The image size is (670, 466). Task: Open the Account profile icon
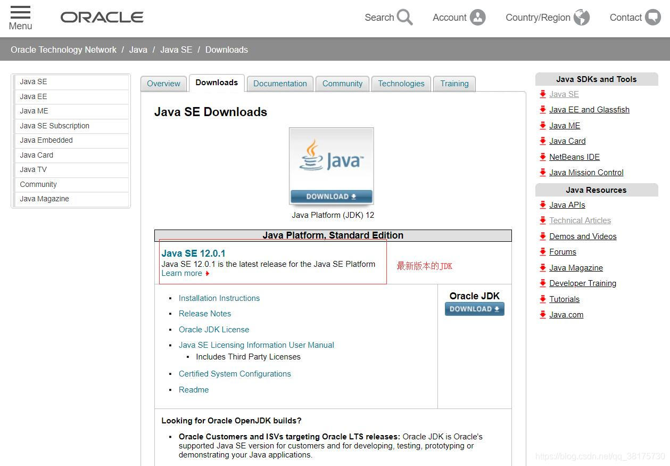478,18
